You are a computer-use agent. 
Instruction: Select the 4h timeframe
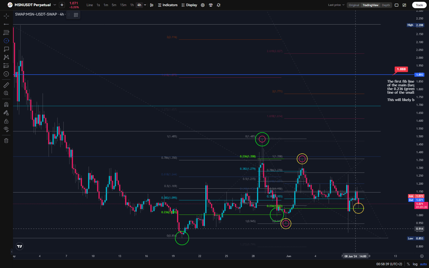point(139,5)
